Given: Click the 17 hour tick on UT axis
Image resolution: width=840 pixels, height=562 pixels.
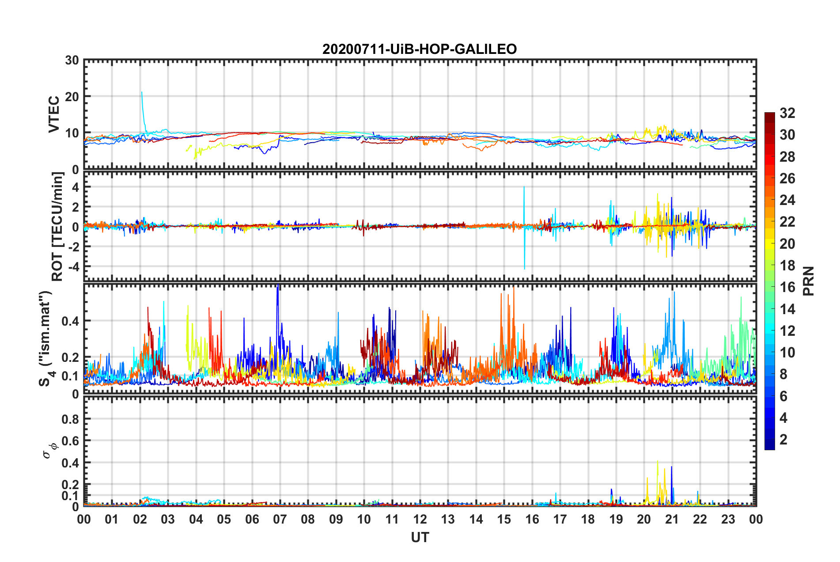Looking at the screenshot, I should [560, 519].
